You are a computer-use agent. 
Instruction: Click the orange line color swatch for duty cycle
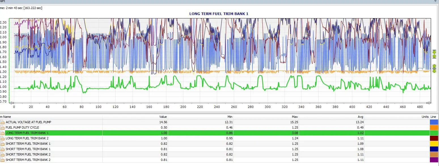(434, 127)
